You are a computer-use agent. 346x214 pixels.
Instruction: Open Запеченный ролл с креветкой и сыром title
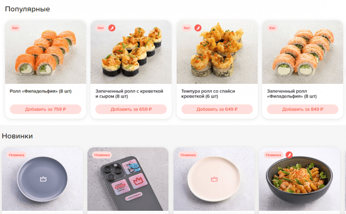click(129, 94)
